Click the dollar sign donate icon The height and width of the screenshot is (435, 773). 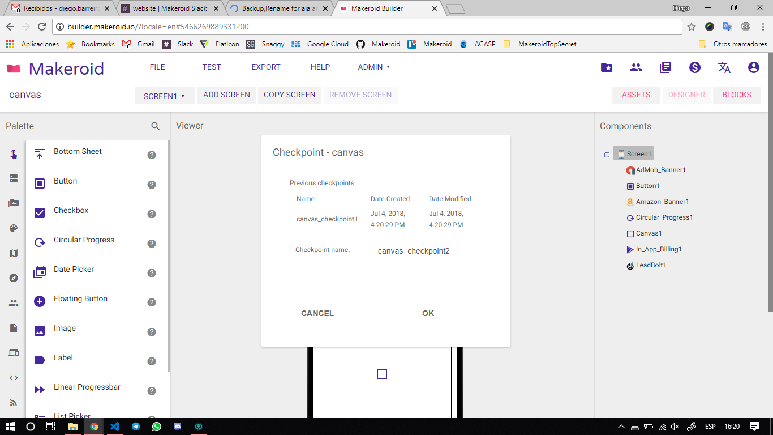(x=695, y=67)
